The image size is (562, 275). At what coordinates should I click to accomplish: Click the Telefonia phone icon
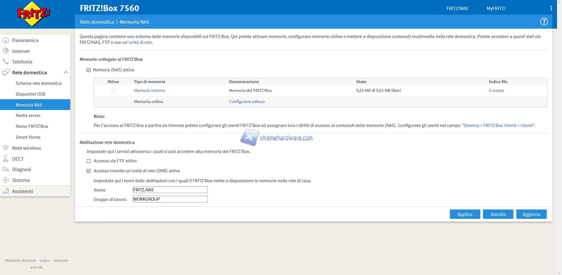coord(6,62)
